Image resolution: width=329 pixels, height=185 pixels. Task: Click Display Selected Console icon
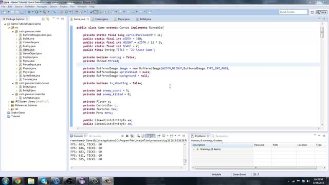[x=164, y=136]
